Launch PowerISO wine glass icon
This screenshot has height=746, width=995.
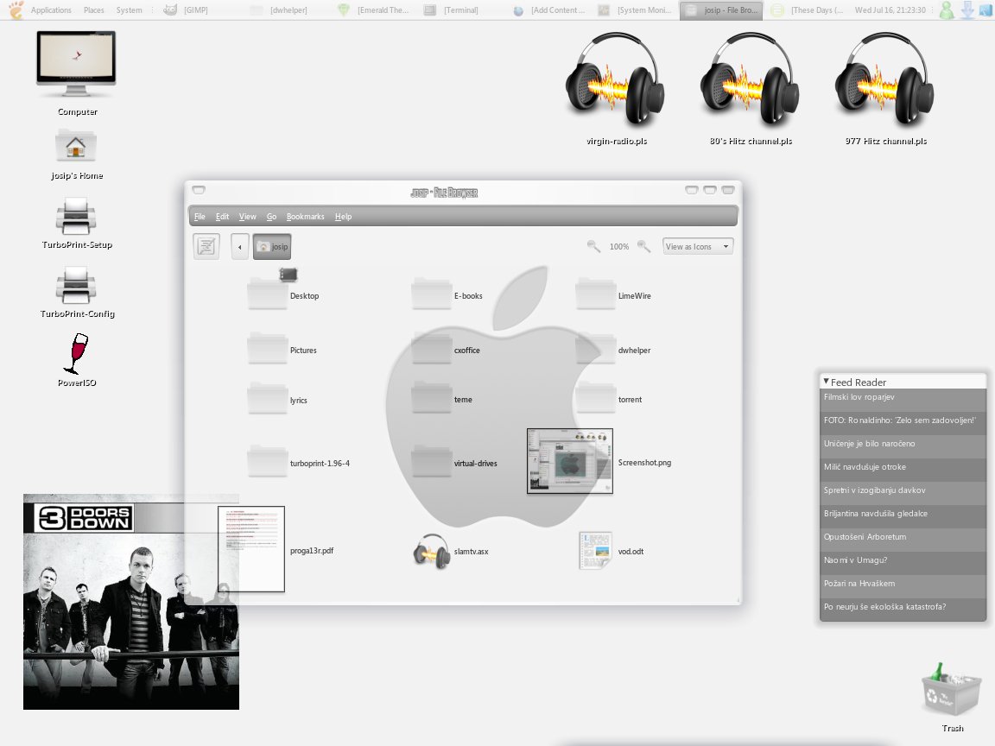tap(76, 353)
